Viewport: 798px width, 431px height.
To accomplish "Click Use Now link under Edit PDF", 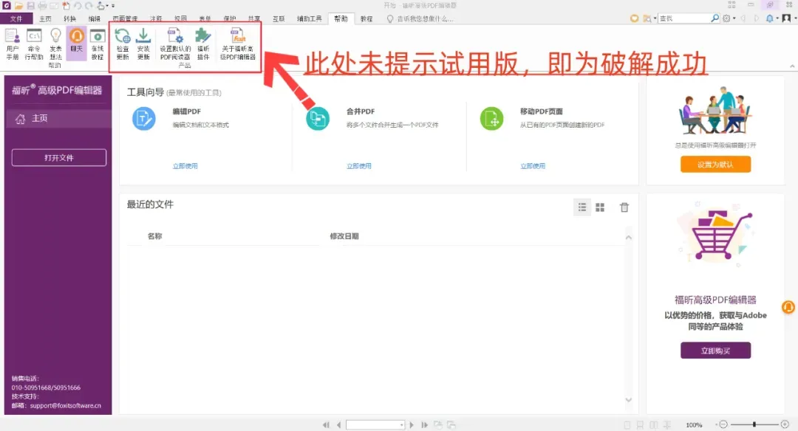I will point(185,166).
